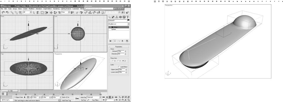Open the Motion command panel tab
This screenshot has width=283, height=102.
click(120, 17)
